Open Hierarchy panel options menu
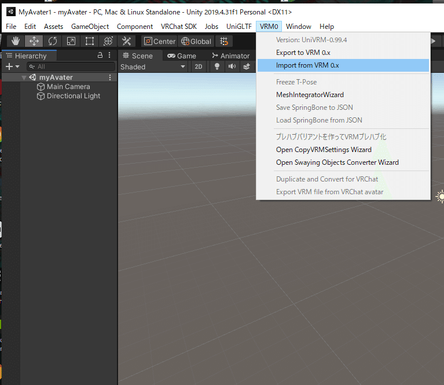 [x=109, y=55]
